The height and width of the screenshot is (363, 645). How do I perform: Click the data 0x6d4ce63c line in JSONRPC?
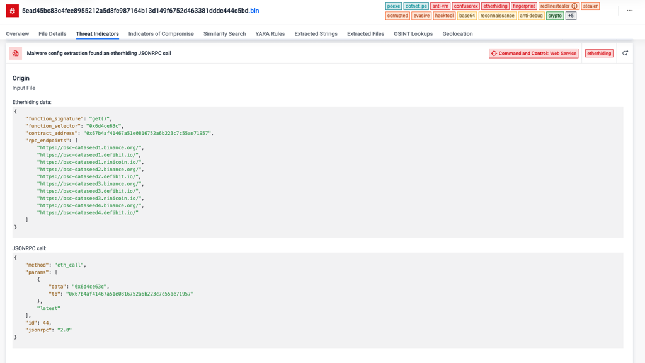coord(79,287)
